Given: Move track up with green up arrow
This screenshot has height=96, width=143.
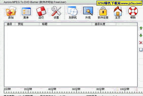Looking at the screenshot, I should [x=141, y=28].
